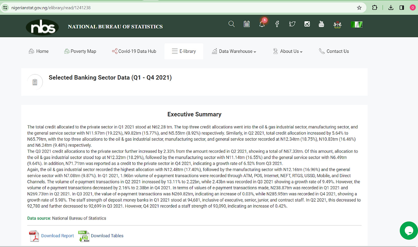Open the search magnifier icon
This screenshot has height=247, width=418.
pyautogui.click(x=231, y=24)
